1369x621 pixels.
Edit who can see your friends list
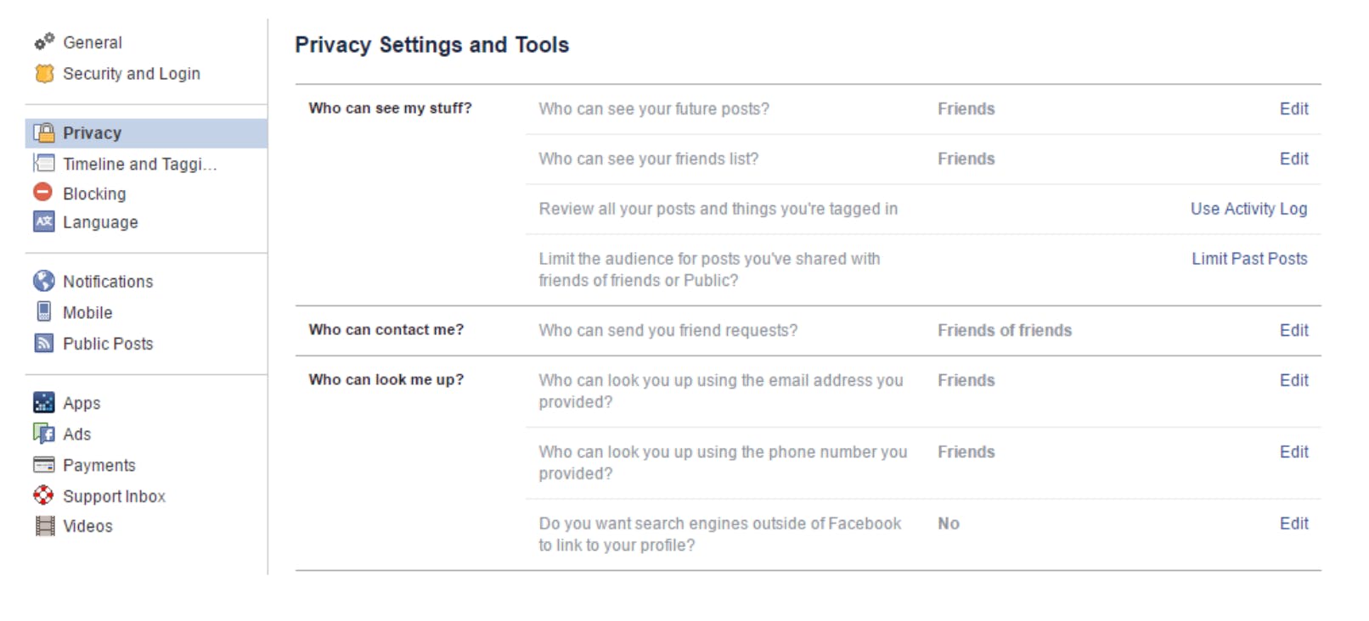[1293, 159]
